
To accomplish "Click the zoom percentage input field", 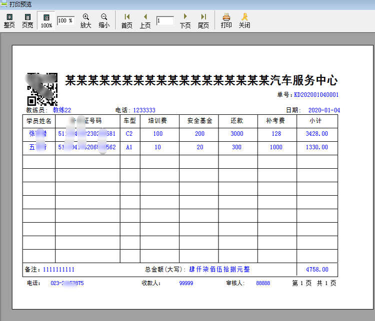I will (x=66, y=20).
